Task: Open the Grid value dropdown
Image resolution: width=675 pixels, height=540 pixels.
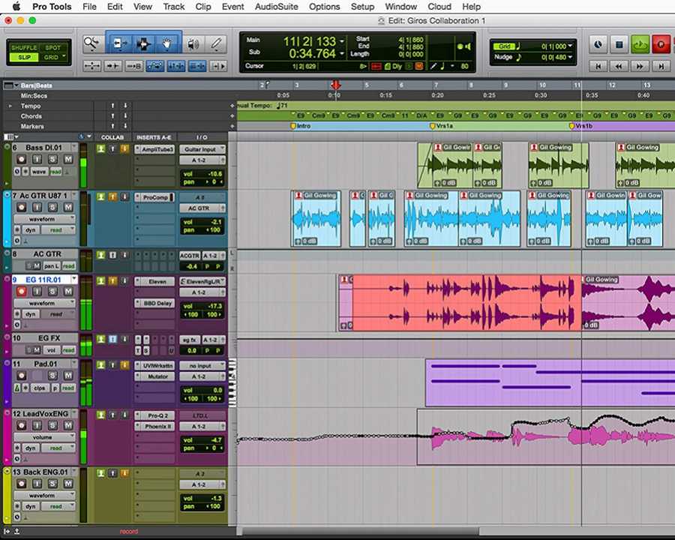Action: (571, 46)
